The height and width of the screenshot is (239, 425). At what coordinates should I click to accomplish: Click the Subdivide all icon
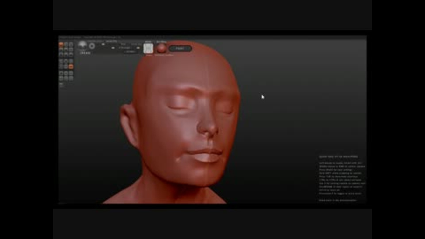71,61
